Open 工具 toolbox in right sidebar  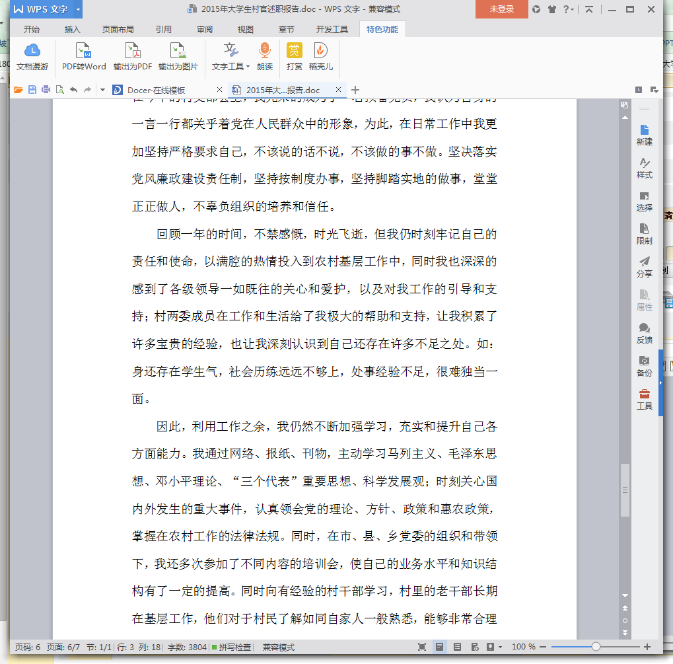tap(644, 400)
